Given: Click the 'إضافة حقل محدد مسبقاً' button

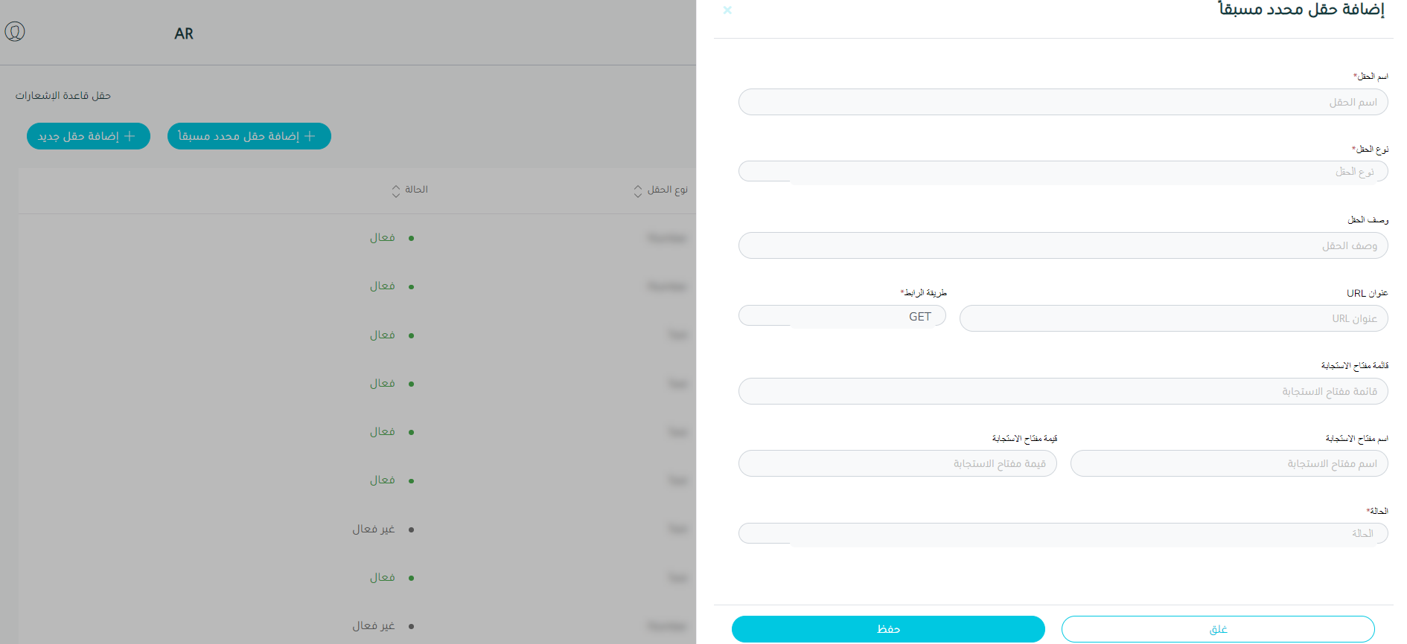Looking at the screenshot, I should (x=249, y=136).
